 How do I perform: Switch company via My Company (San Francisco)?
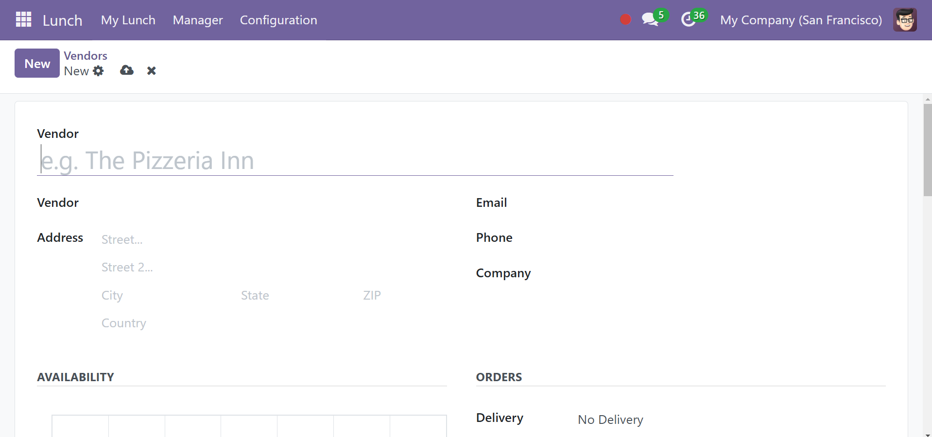801,20
